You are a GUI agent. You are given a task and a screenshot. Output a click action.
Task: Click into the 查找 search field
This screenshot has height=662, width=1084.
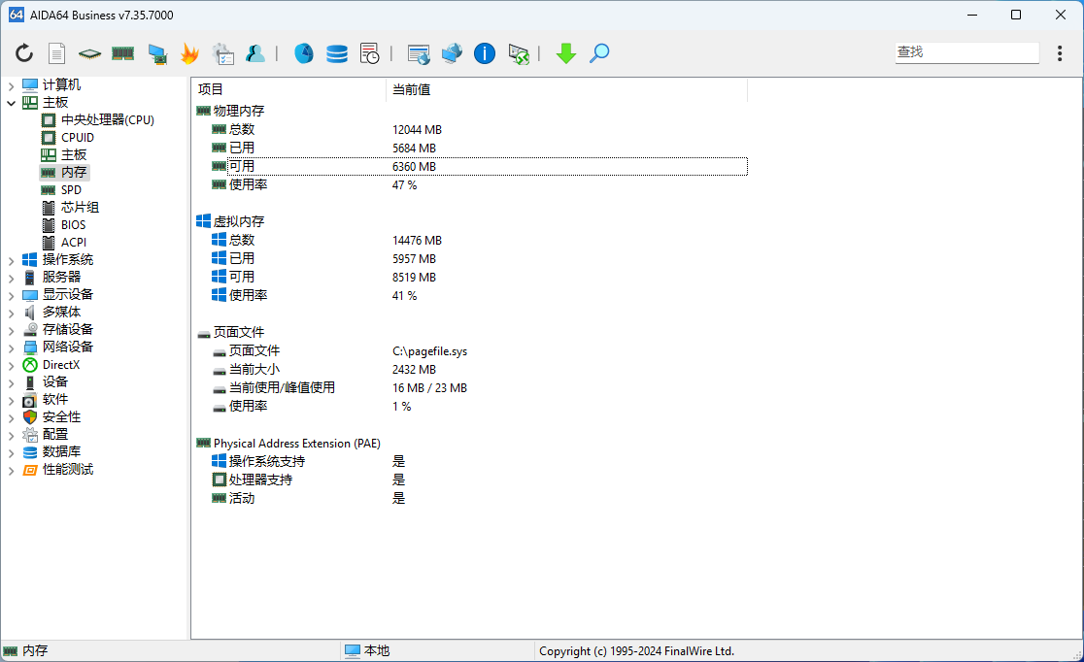coord(965,52)
